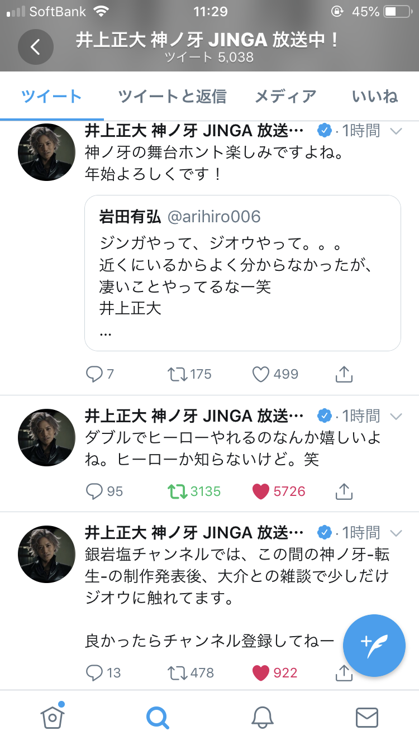Share the tweet with 499 likes
419x745 pixels.
[x=344, y=374]
